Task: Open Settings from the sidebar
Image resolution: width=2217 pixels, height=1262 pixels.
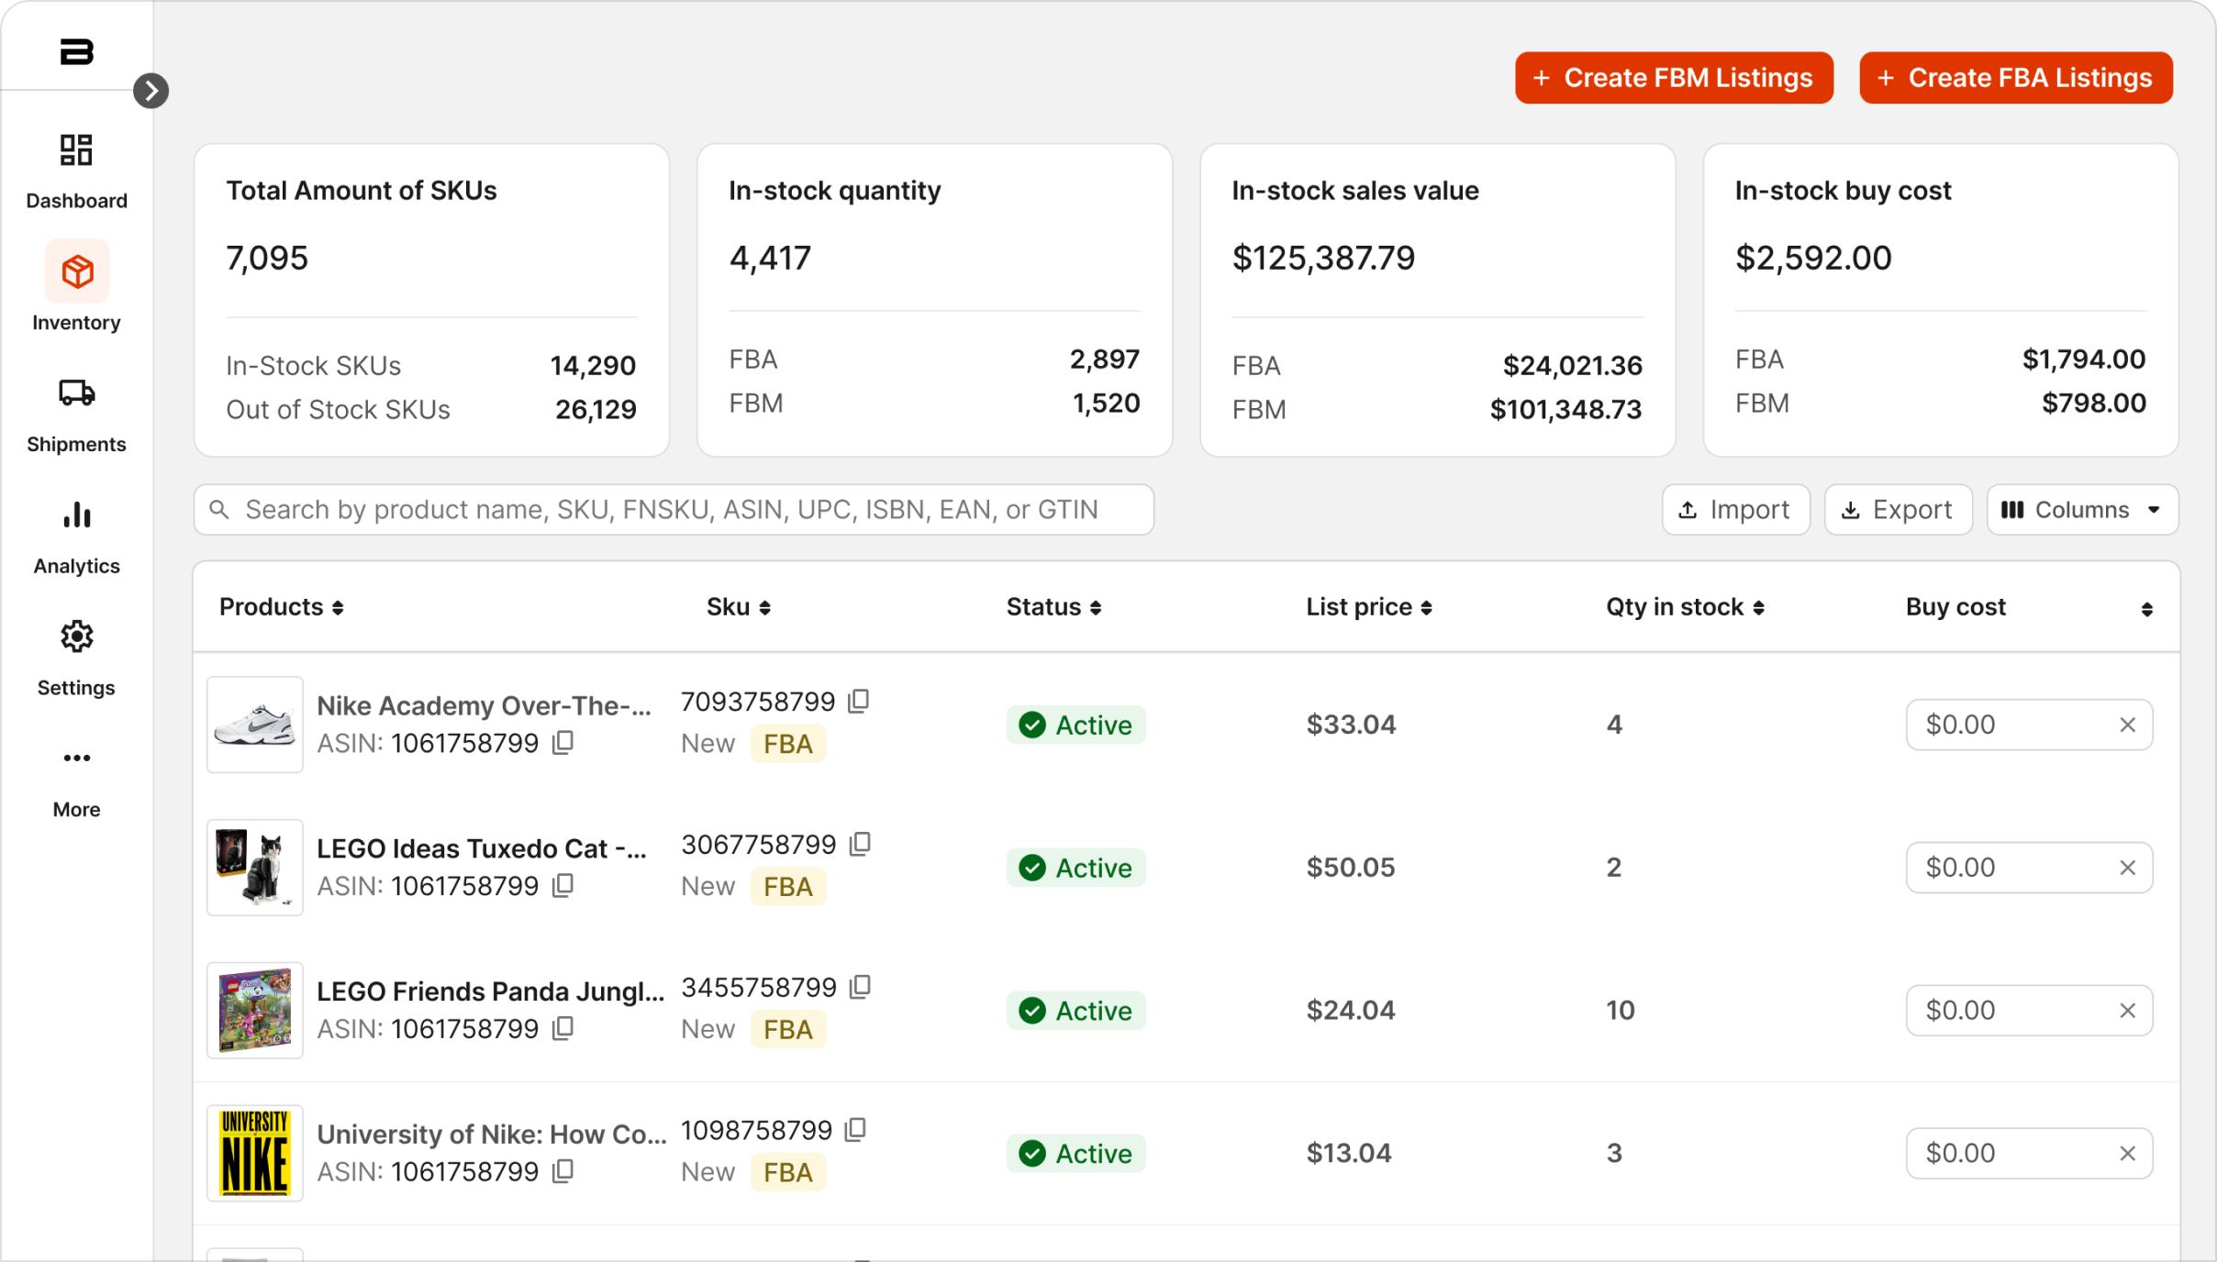Action: click(76, 659)
